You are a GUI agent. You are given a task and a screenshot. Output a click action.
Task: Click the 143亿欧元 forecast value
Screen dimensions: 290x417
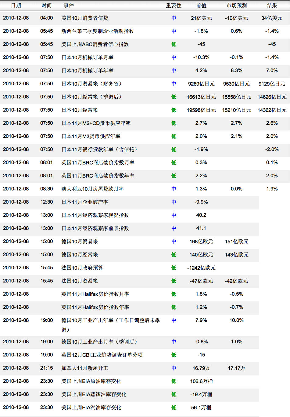click(x=237, y=255)
